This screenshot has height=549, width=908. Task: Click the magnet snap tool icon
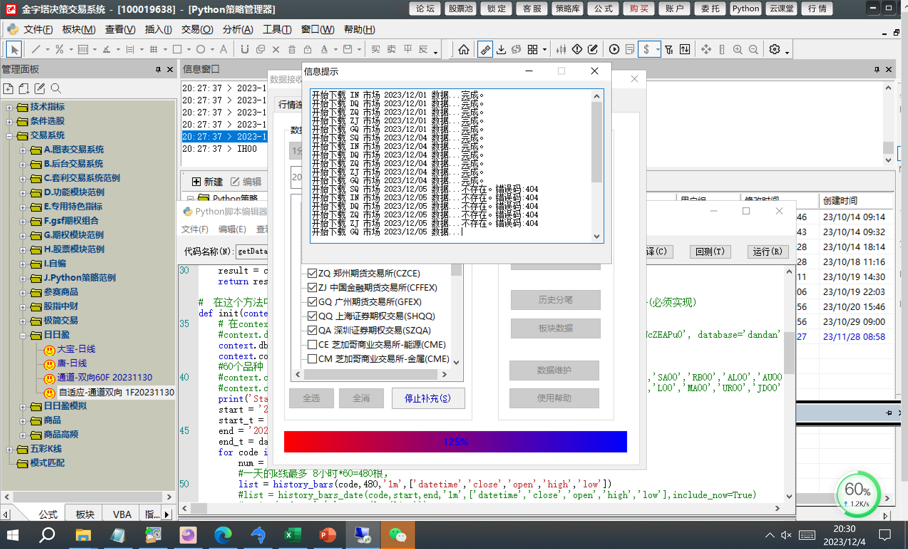click(245, 49)
